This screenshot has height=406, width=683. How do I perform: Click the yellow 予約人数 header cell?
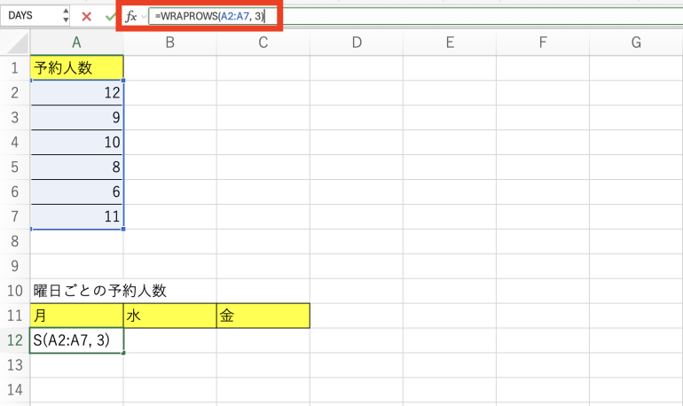click(x=76, y=67)
